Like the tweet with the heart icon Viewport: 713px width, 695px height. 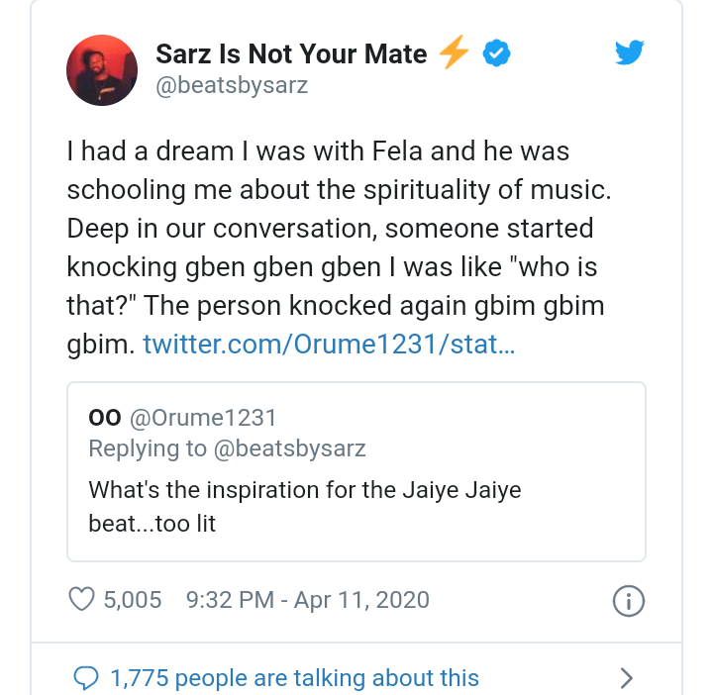[x=83, y=599]
